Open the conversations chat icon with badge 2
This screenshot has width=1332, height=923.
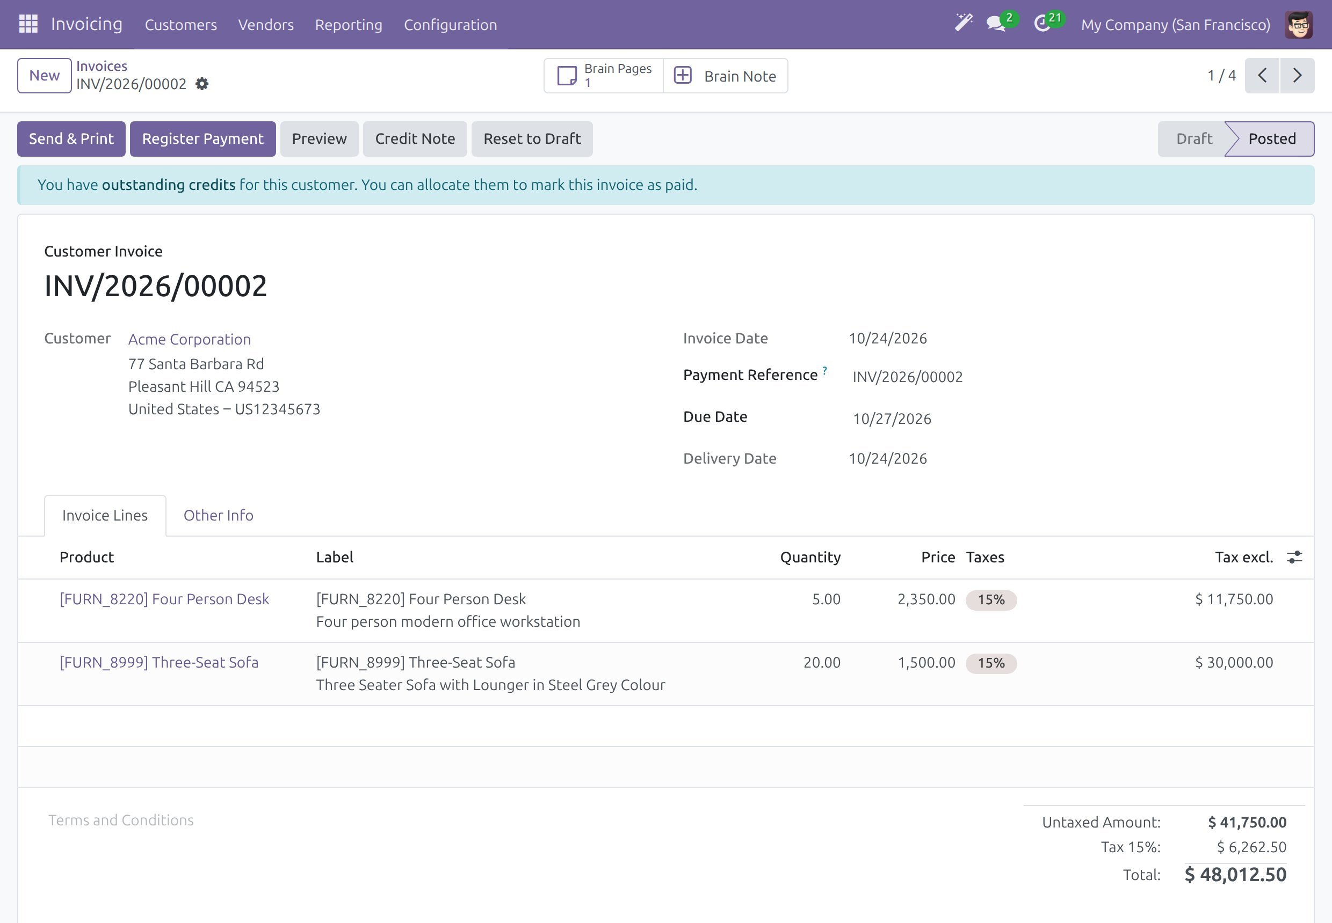click(1001, 23)
